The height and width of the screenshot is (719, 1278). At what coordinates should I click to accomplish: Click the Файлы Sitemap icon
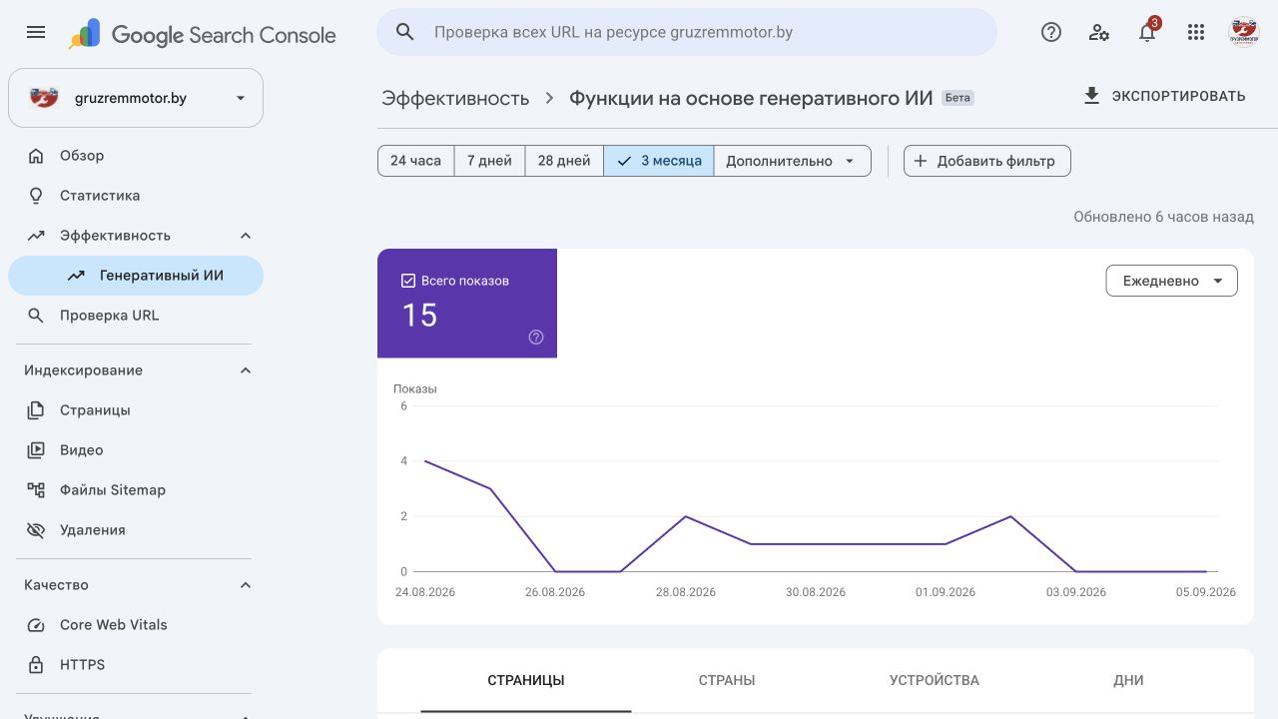coord(36,490)
